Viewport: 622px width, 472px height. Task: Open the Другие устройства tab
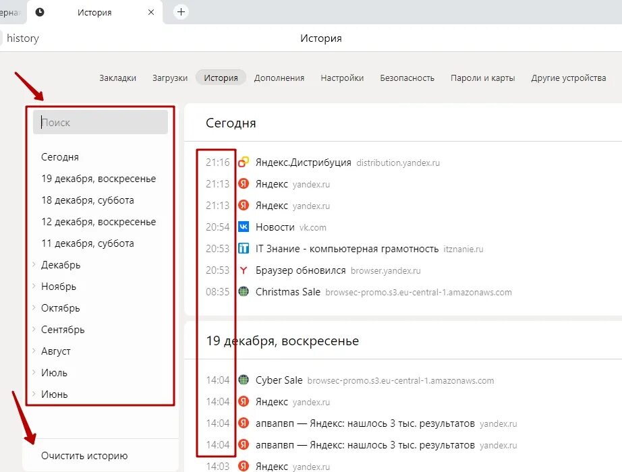[x=569, y=78]
